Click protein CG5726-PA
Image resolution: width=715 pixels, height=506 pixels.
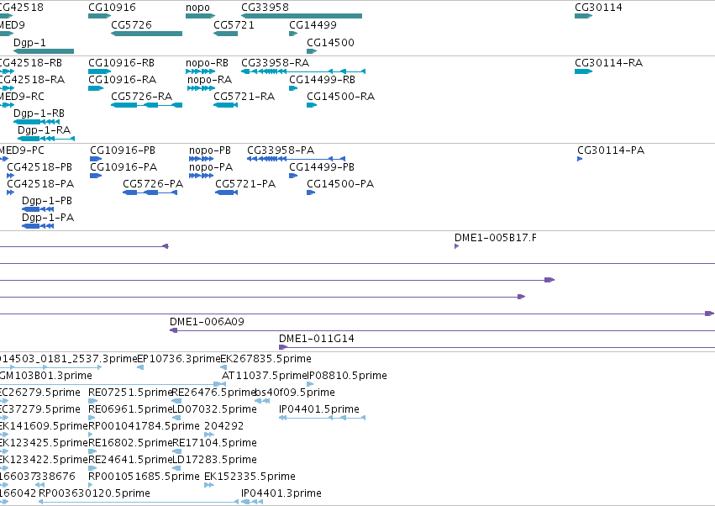(153, 184)
